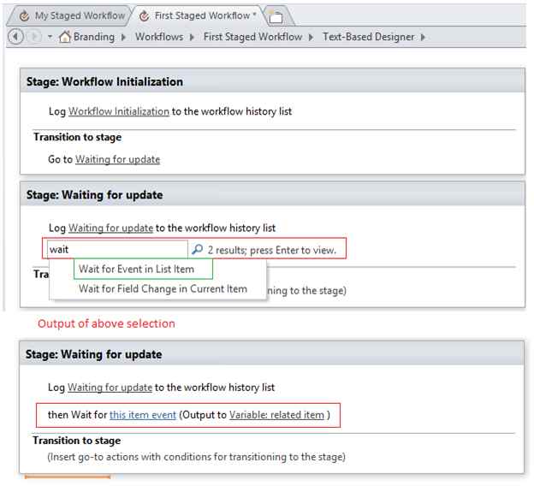The image size is (534, 486).
Task: Expand the arrow after Branding breadcrumb
Action: click(123, 37)
